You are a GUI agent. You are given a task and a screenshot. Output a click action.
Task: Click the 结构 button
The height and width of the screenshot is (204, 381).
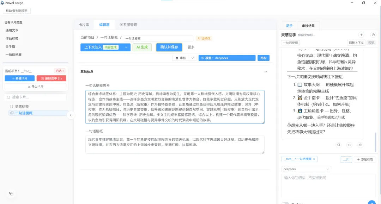coord(264,58)
